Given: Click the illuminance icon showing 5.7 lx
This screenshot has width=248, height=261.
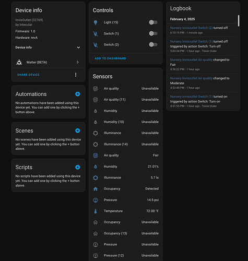Looking at the screenshot, I should pos(96,177).
